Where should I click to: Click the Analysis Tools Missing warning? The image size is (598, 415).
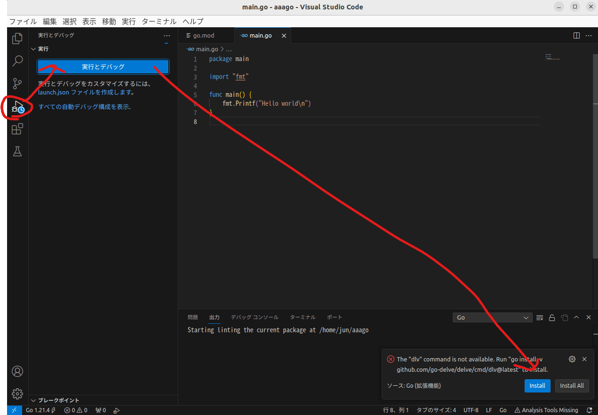coord(546,410)
